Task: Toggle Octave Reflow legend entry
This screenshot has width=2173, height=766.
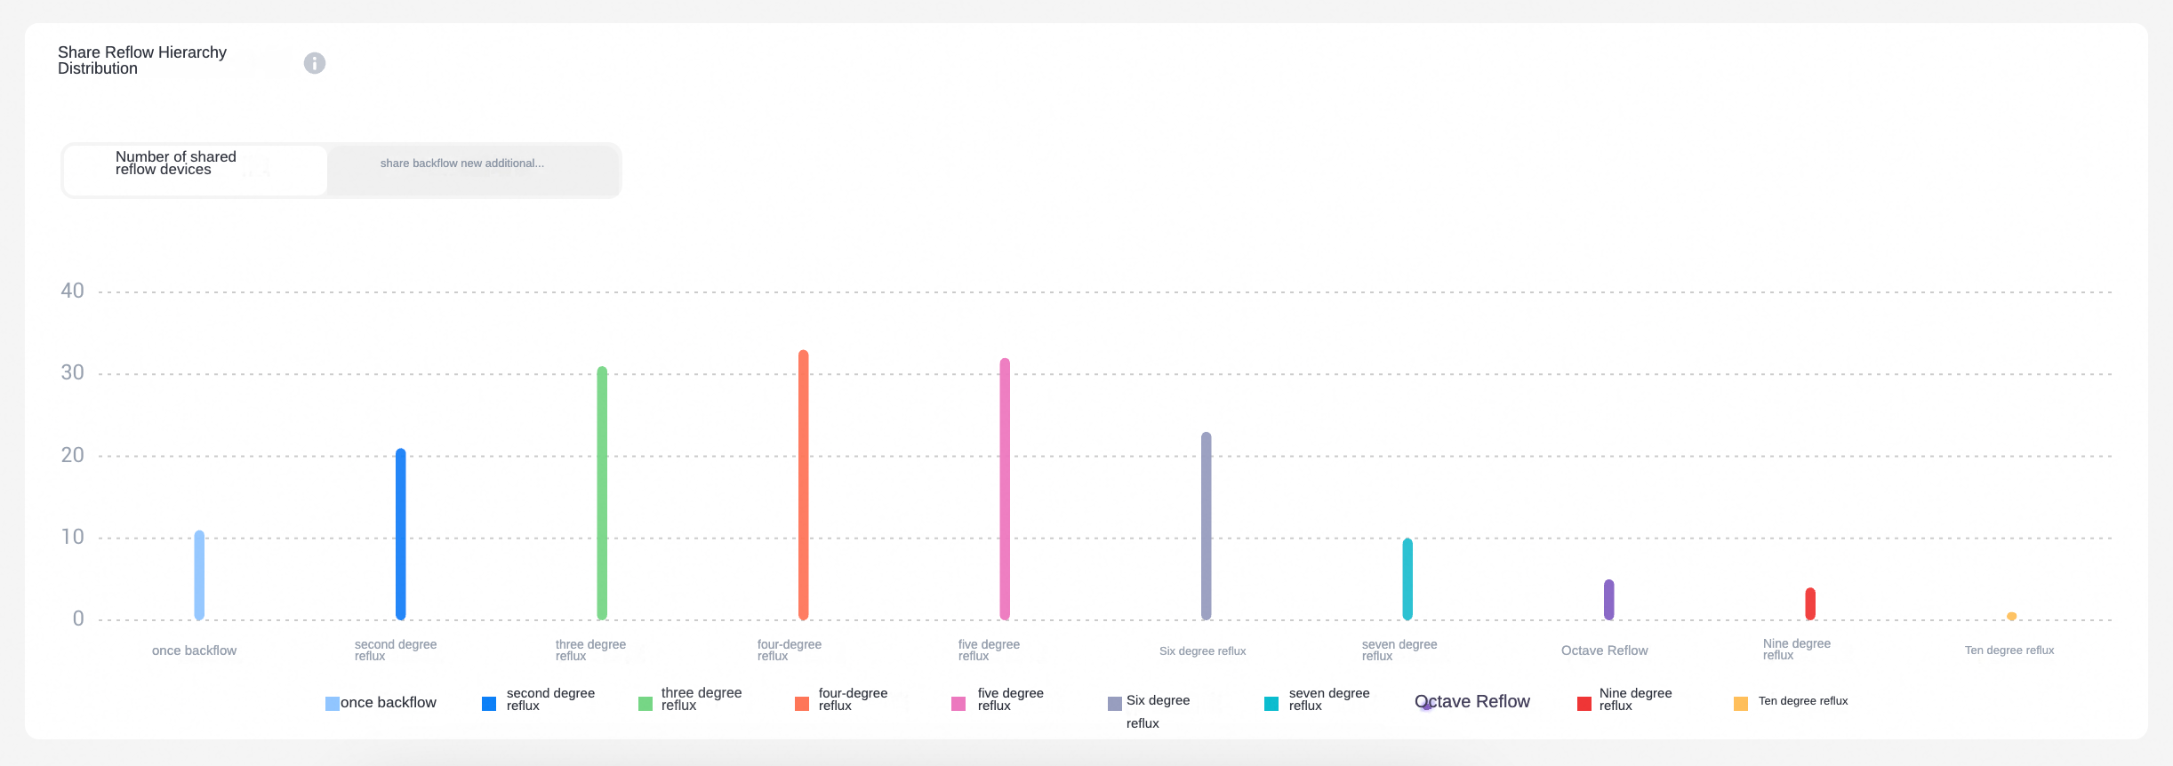Action: tap(1472, 702)
